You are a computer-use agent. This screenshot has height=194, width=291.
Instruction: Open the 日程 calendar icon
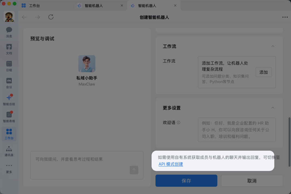point(9,66)
